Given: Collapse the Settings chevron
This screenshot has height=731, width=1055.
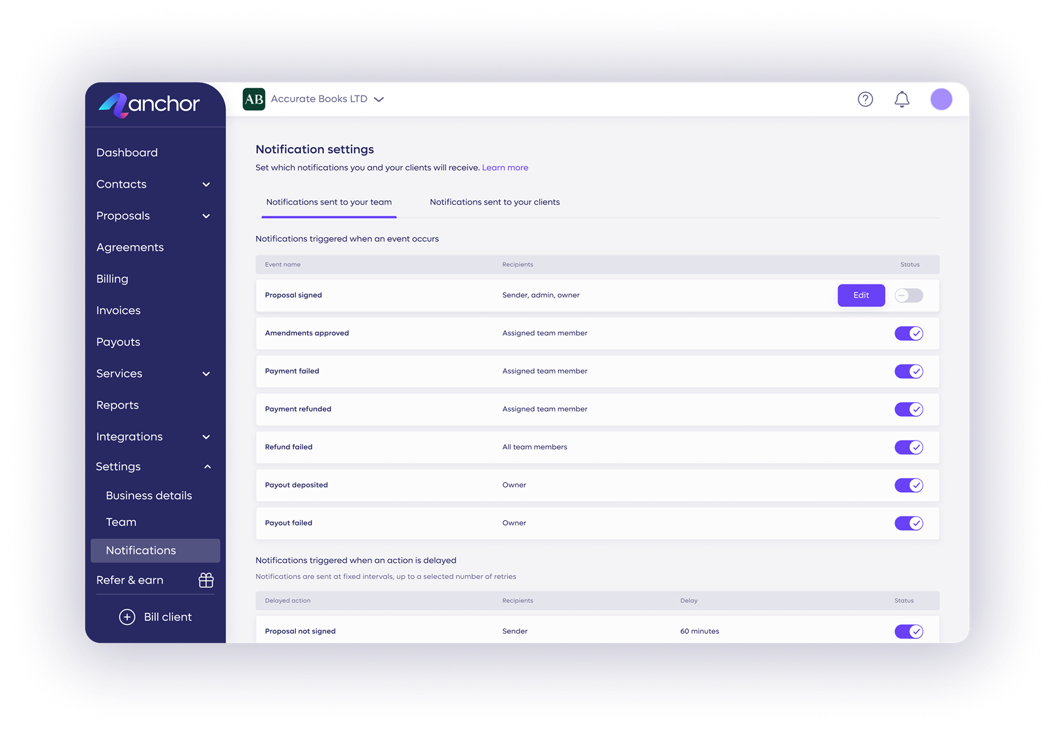Looking at the screenshot, I should pos(207,467).
